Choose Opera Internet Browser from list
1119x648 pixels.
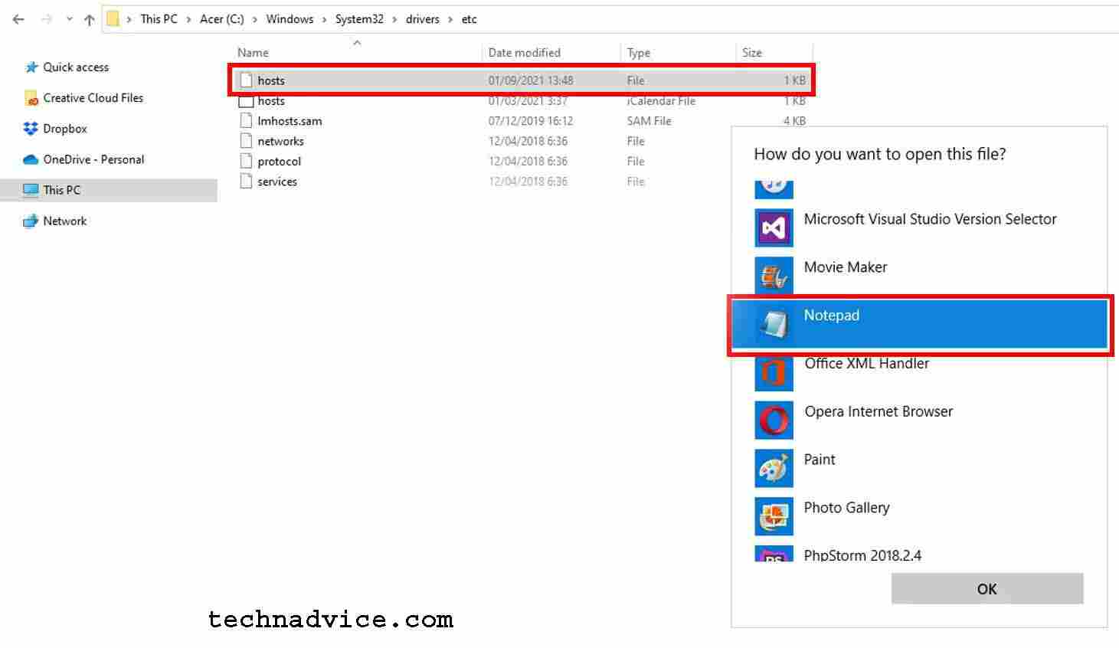tap(919, 421)
